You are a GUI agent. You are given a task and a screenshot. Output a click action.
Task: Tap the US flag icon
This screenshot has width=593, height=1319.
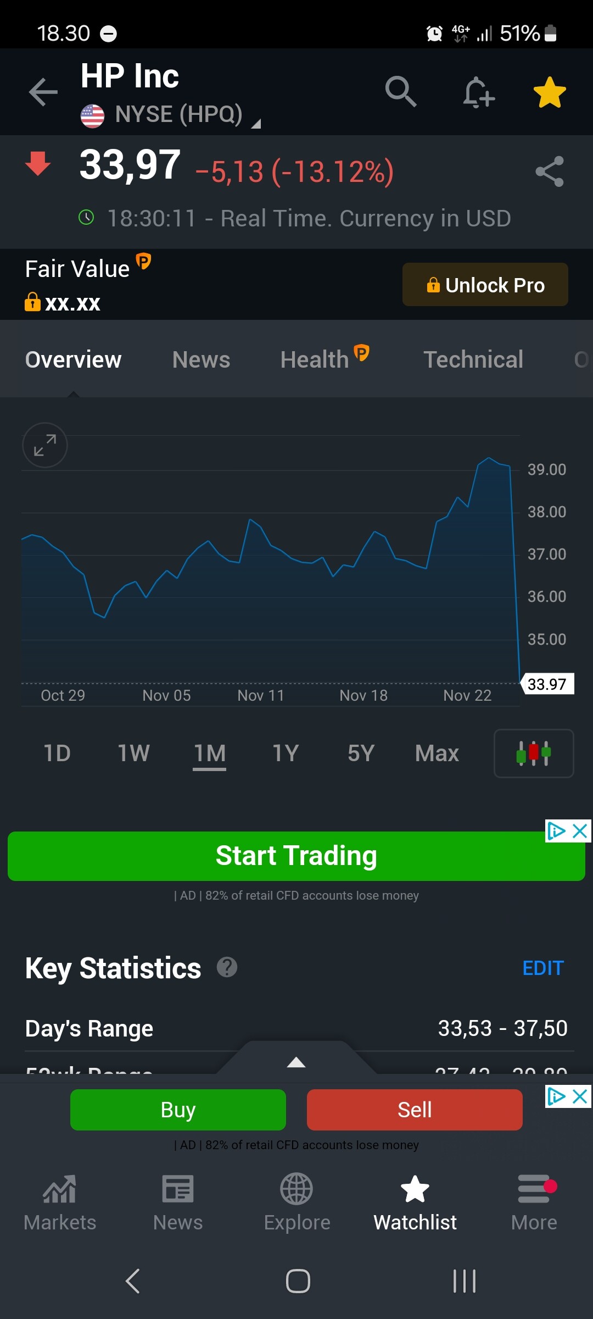(x=92, y=116)
